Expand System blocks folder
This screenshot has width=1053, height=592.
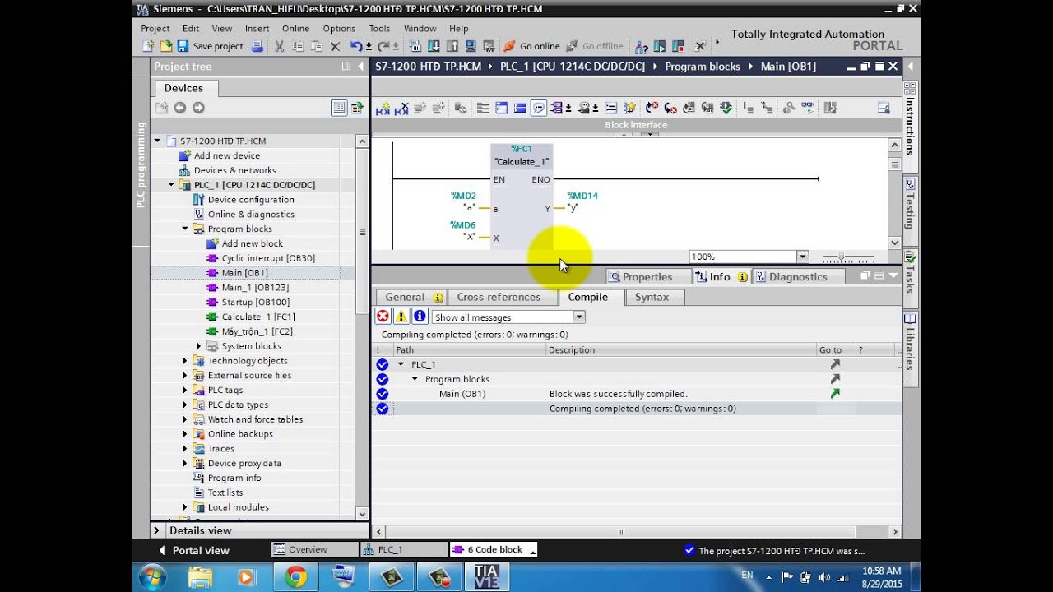(199, 346)
